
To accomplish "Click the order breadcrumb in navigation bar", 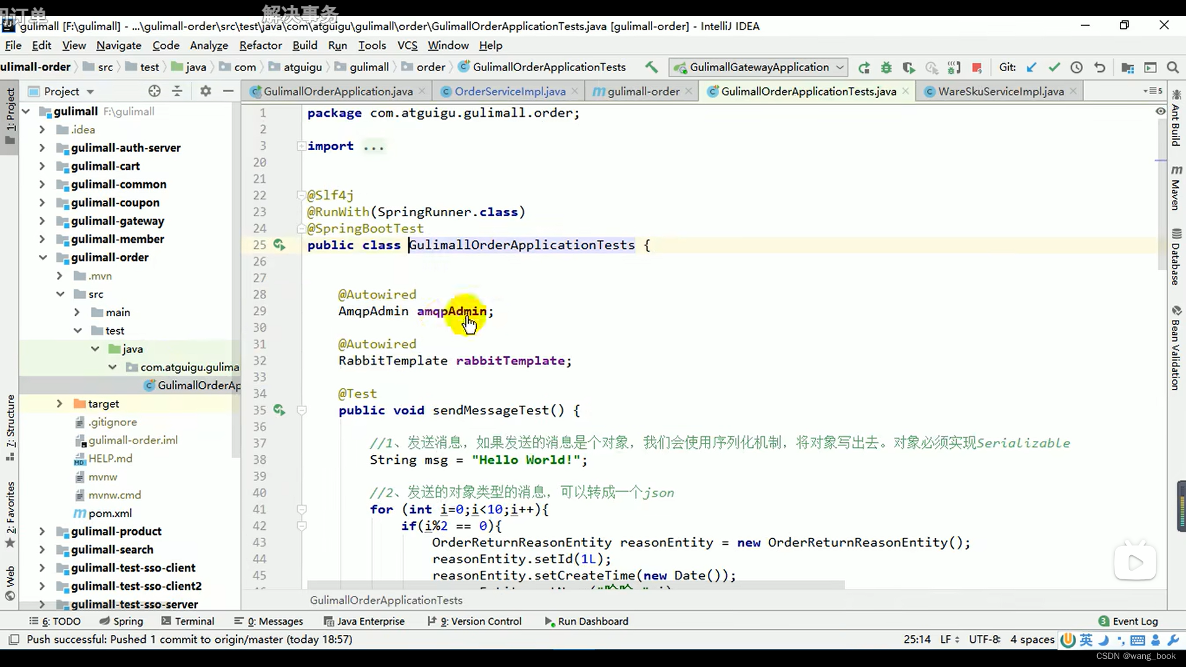I will tap(424, 67).
